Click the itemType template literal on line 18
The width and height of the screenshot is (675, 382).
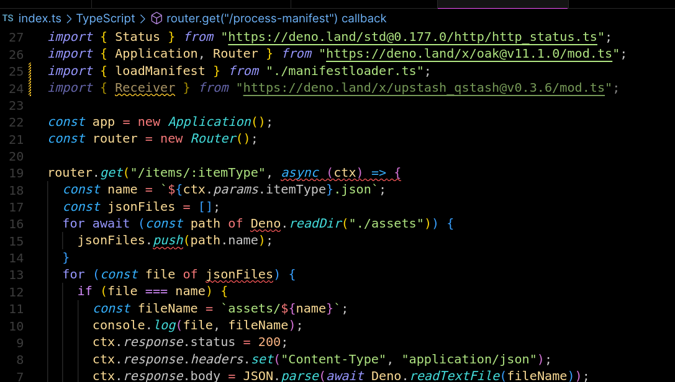click(279, 189)
